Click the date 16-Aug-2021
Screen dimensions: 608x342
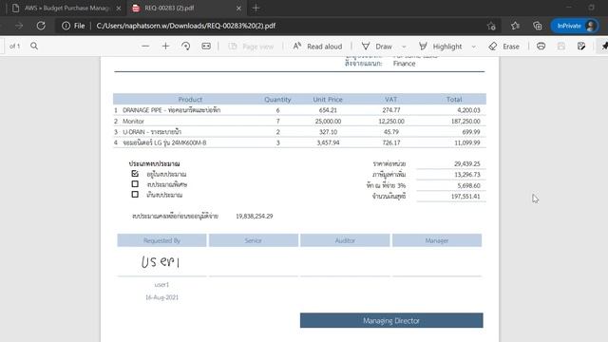tap(161, 297)
